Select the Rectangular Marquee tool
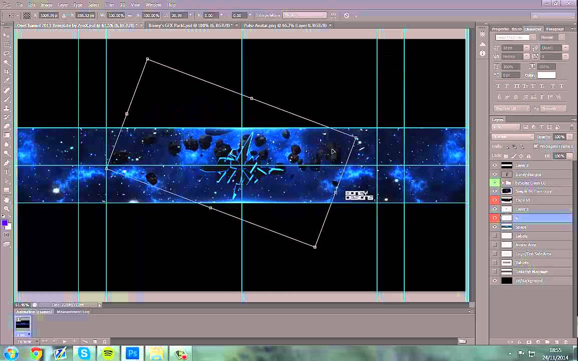Screen dimensions: 578x361 7,44
